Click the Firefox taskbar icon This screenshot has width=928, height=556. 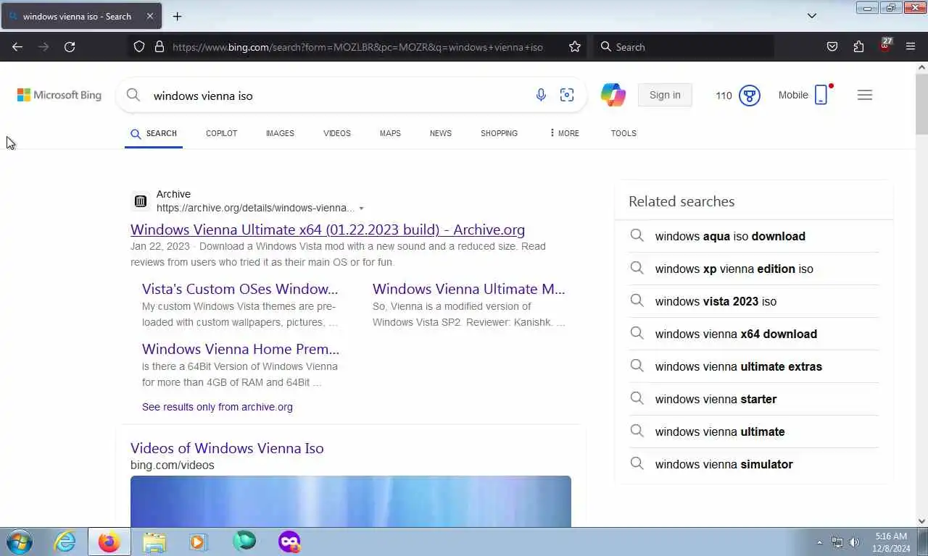point(109,542)
